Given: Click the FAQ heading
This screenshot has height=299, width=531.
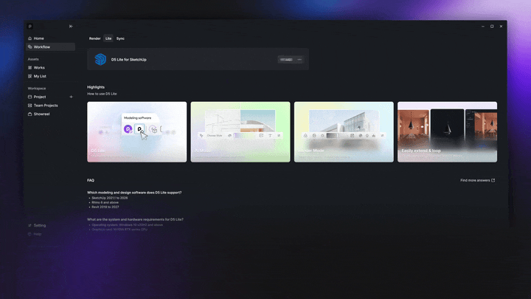Looking at the screenshot, I should click(91, 180).
